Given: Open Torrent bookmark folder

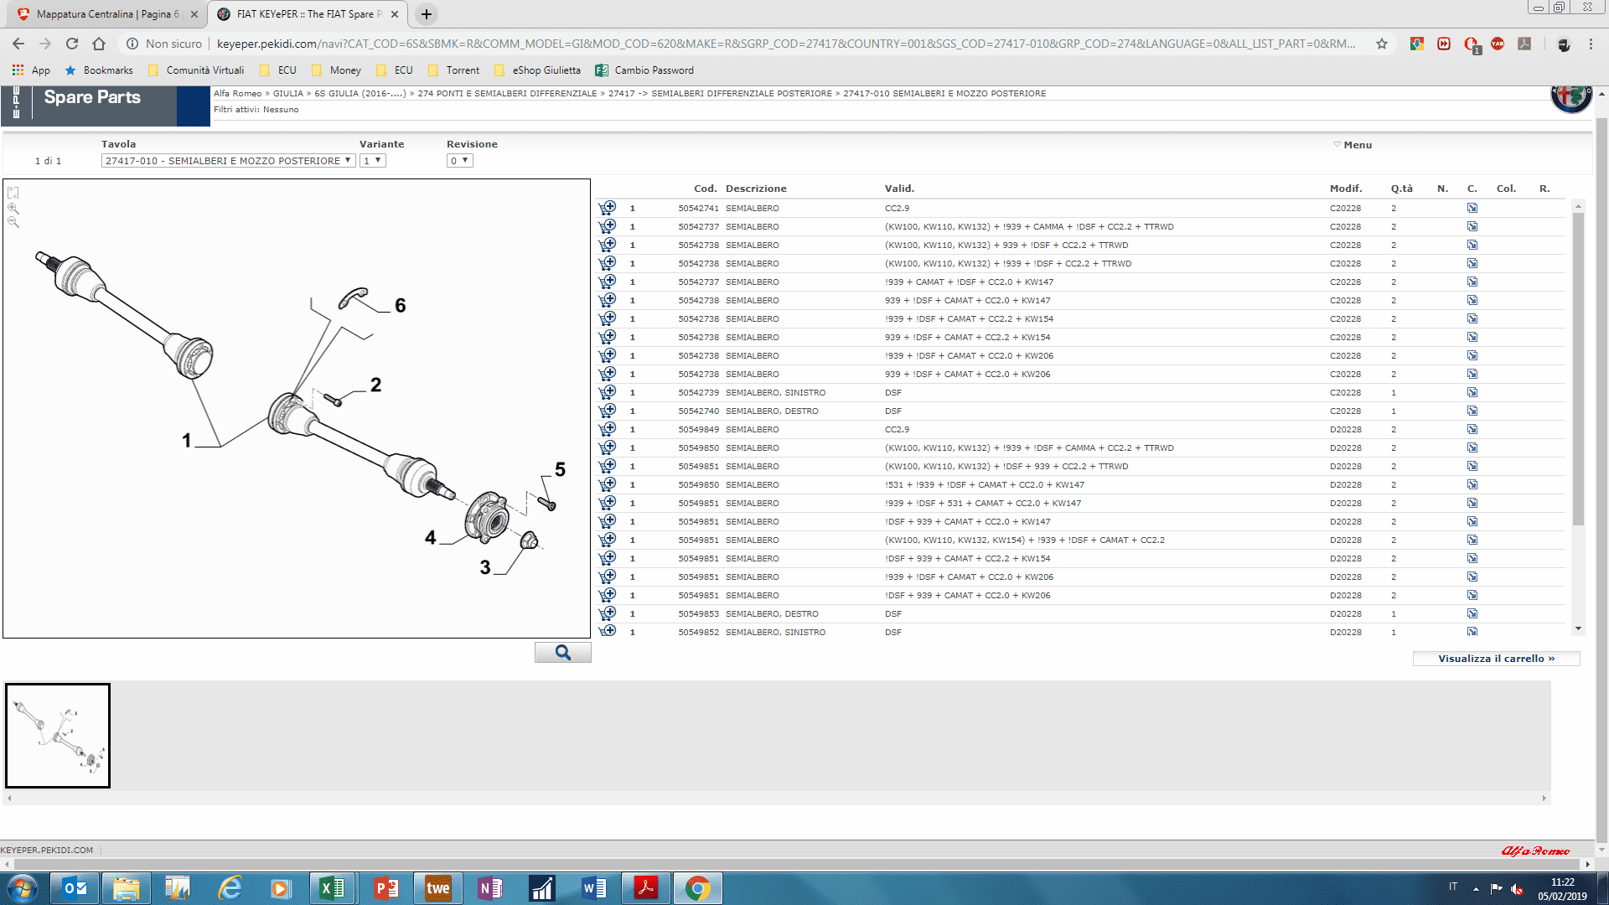Looking at the screenshot, I should (453, 70).
